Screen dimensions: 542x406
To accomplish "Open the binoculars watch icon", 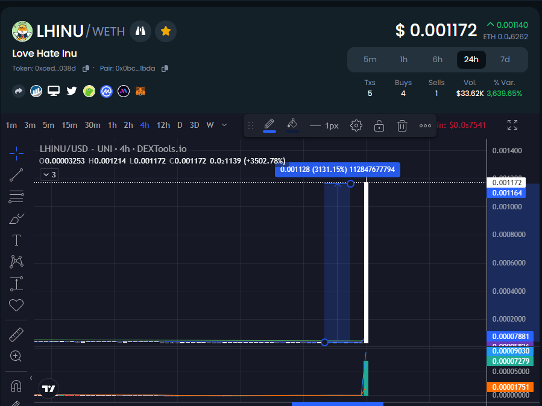I will 140,31.
